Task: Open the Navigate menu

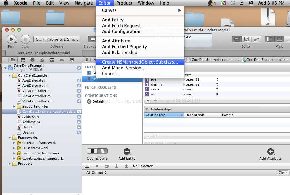Action: (x=84, y=3)
